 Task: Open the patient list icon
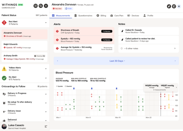coord(36,6)
